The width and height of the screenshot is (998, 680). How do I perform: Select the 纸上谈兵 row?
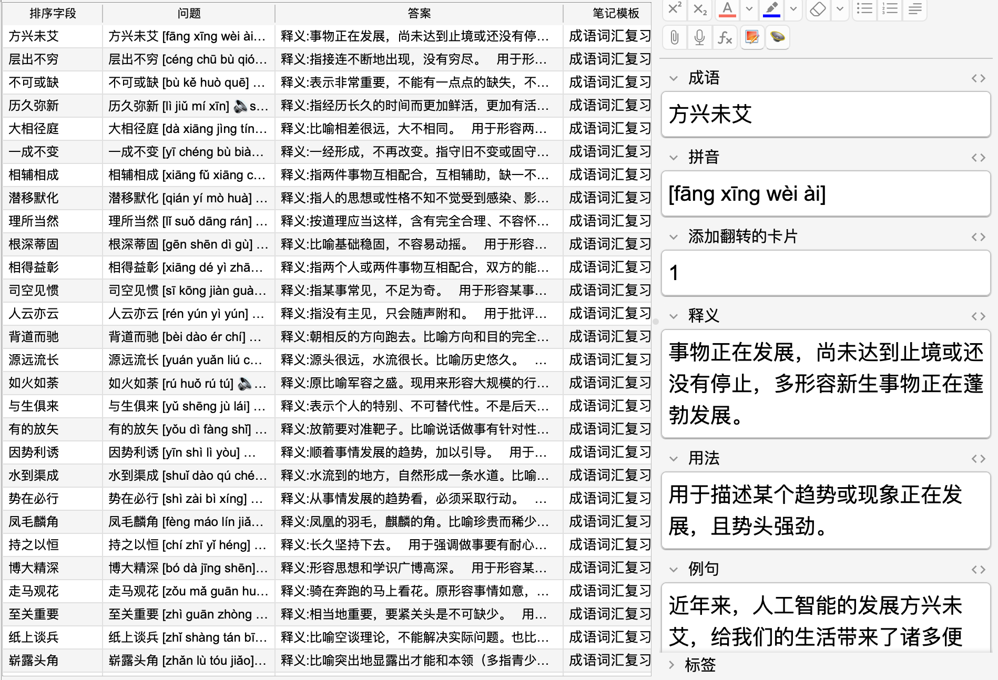327,637
